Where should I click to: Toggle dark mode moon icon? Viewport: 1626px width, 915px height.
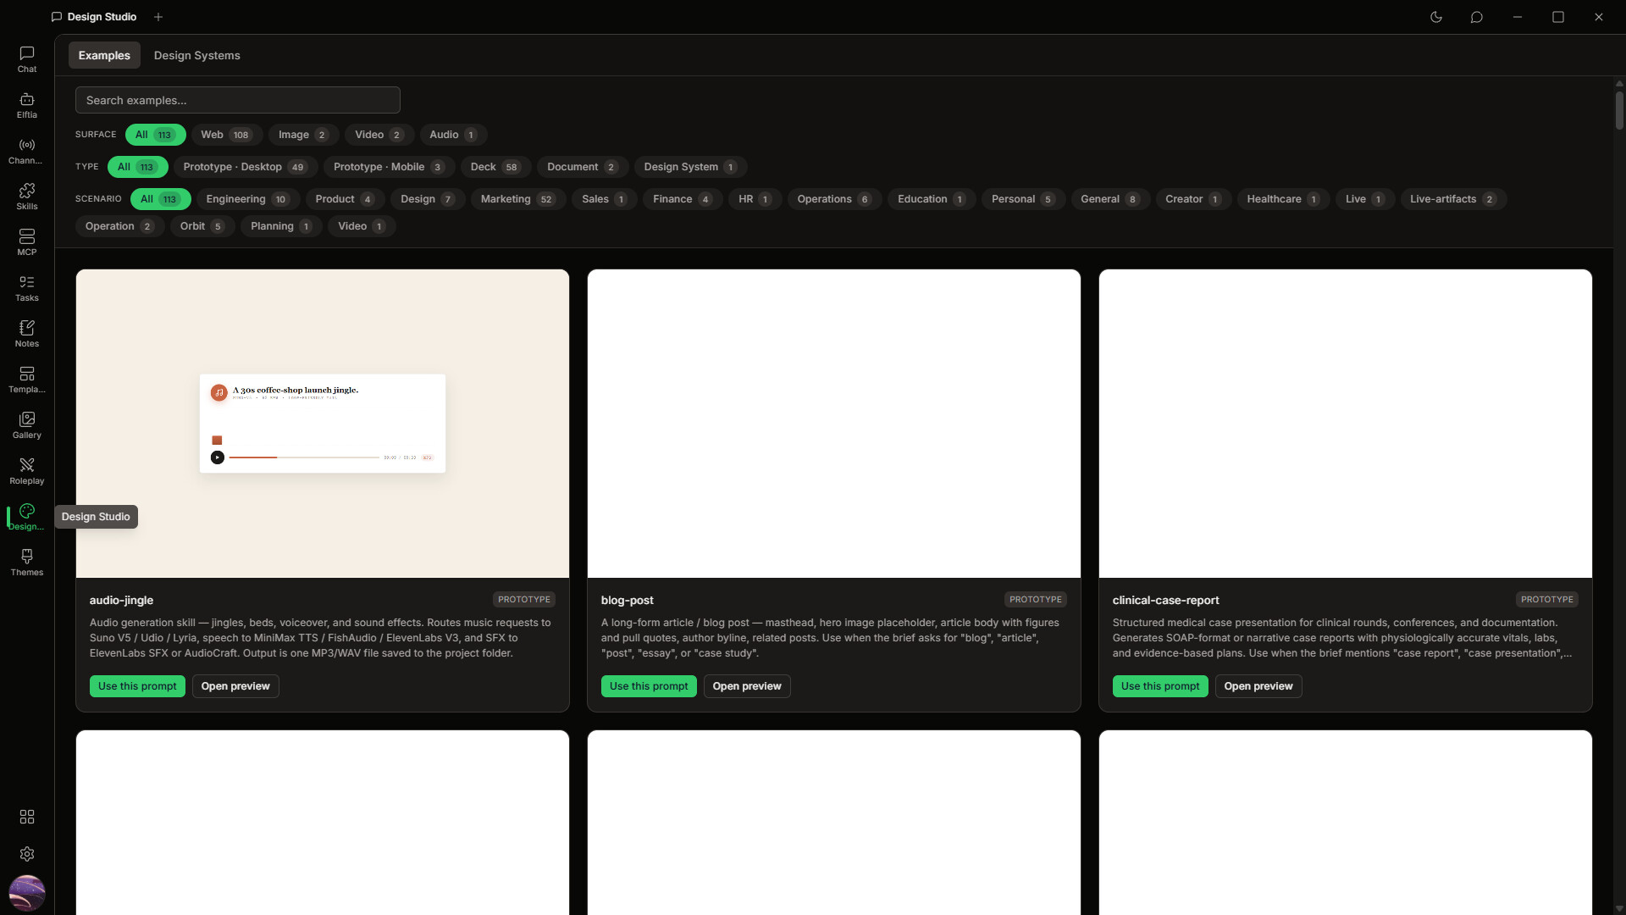click(1436, 17)
